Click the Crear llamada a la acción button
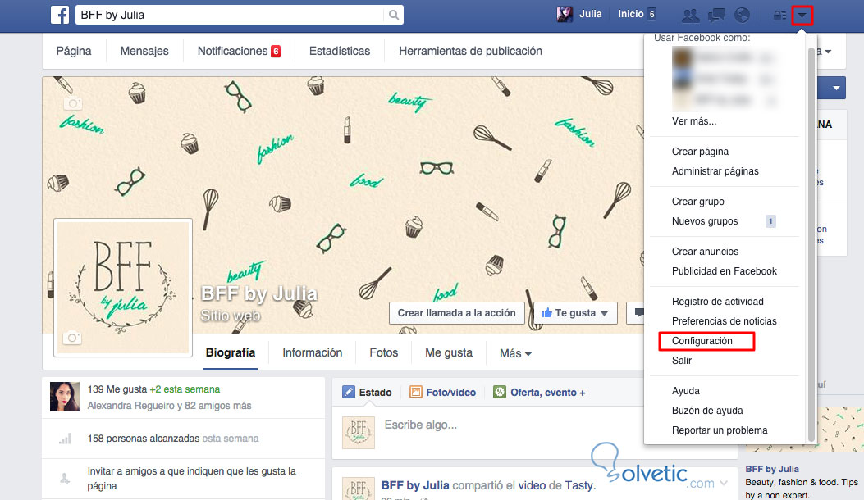 [456, 313]
